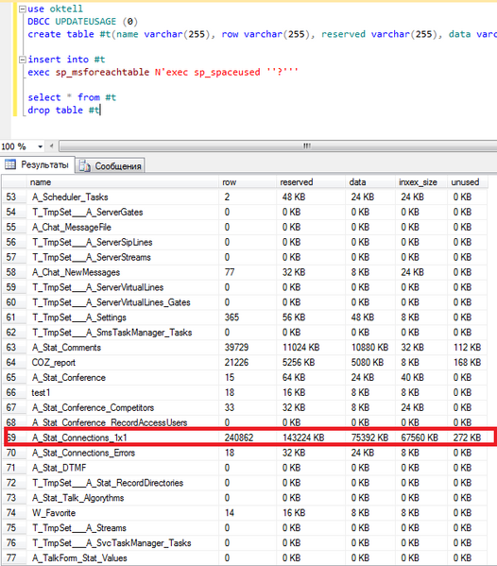The image size is (497, 566).
Task: Click the T_TmpSet___A_SvcTaskManager_Tasks cell
Action: (123, 543)
